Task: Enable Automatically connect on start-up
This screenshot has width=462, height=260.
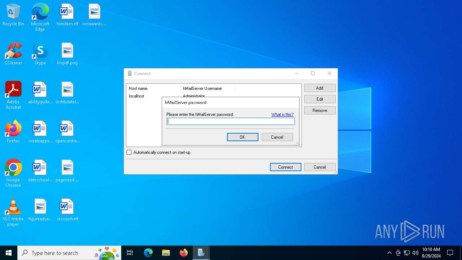Action: point(129,152)
